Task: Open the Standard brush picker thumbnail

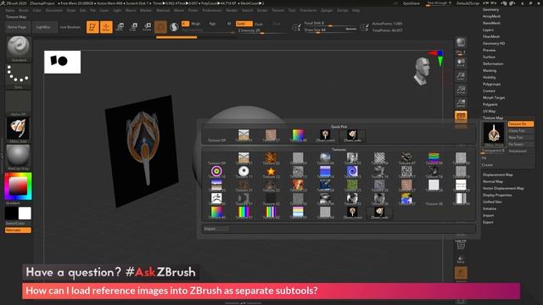Action: click(19, 48)
